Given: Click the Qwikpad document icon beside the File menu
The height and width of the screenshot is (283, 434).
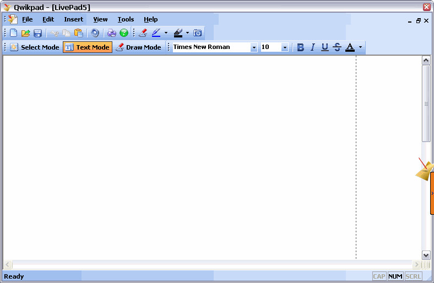Looking at the screenshot, I should pos(13,19).
